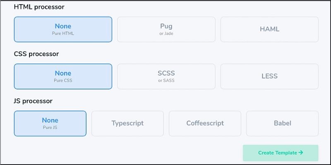Click the JS processor heading
Viewport: 331px width, 165px height.
pyautogui.click(x=33, y=101)
